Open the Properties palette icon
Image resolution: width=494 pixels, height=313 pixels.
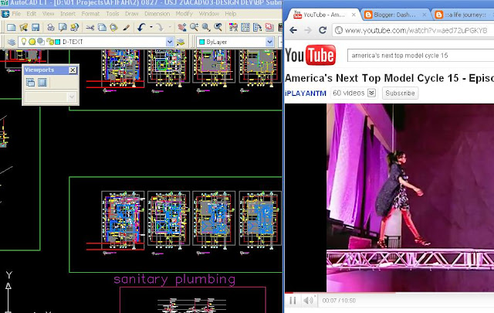click(233, 28)
